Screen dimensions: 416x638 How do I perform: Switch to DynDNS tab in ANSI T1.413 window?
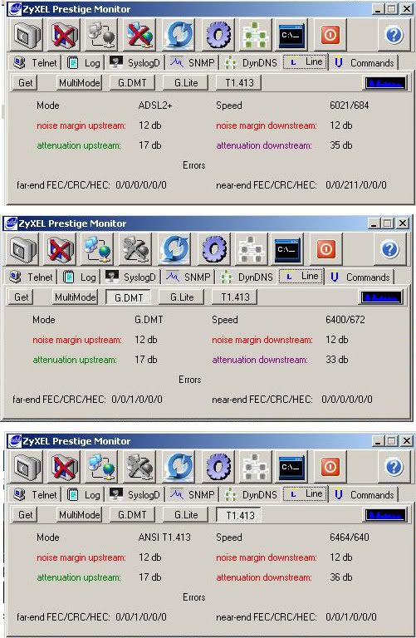click(x=252, y=495)
